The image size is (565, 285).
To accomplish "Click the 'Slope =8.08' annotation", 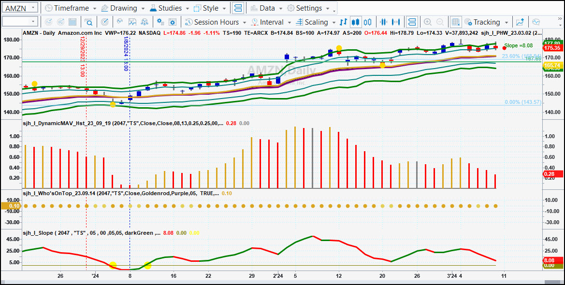I will tap(519, 46).
